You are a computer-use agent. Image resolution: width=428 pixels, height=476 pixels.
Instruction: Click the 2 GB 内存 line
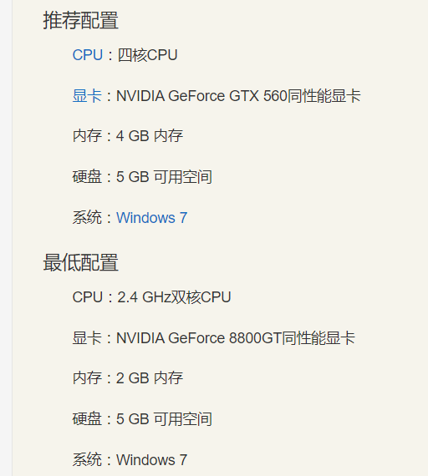pos(150,378)
